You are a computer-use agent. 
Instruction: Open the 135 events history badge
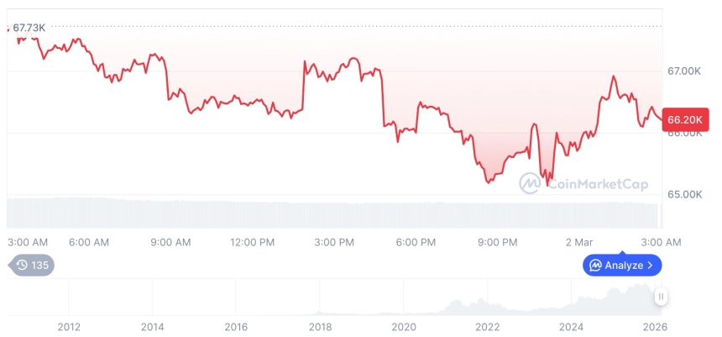(32, 265)
